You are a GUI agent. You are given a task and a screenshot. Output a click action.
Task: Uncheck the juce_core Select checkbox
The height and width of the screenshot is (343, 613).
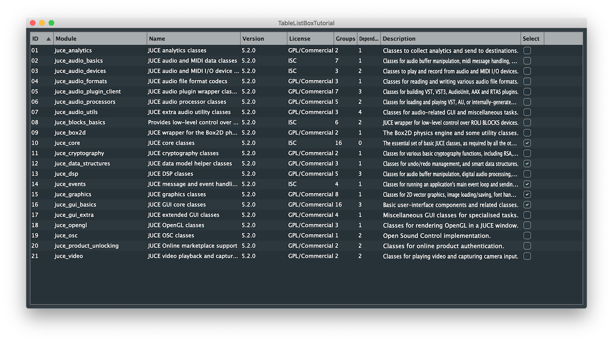pos(527,143)
